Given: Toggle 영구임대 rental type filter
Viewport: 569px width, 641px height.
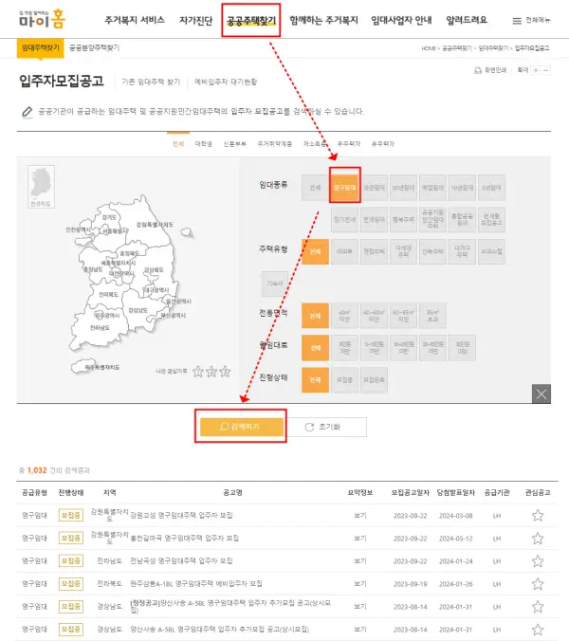Looking at the screenshot, I should [344, 188].
